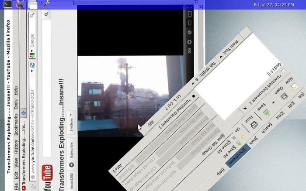Click the settings gear on the video player
The image size is (306, 191).
click(x=189, y=42)
